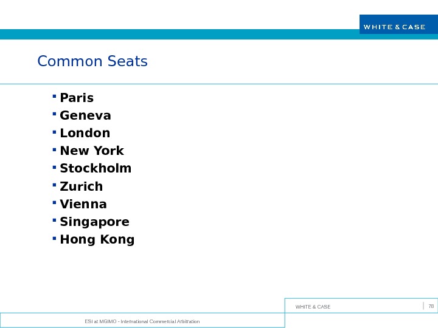Click the bullet marker beside Zurich
438x328 pixels.
pos(54,183)
